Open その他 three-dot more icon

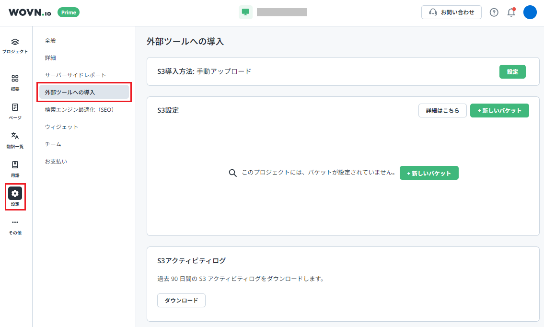click(15, 222)
